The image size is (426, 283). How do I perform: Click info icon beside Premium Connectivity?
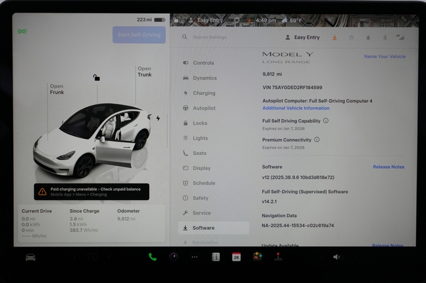[317, 140]
